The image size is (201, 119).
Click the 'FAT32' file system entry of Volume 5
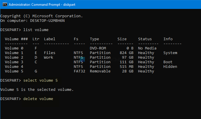[x=79, y=71]
